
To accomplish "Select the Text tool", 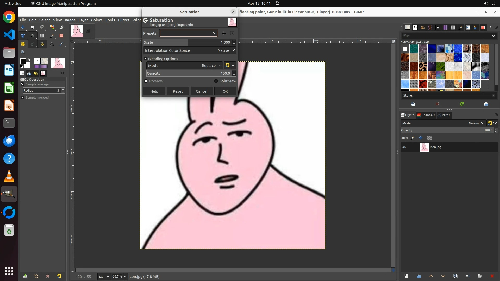I will pos(52,44).
